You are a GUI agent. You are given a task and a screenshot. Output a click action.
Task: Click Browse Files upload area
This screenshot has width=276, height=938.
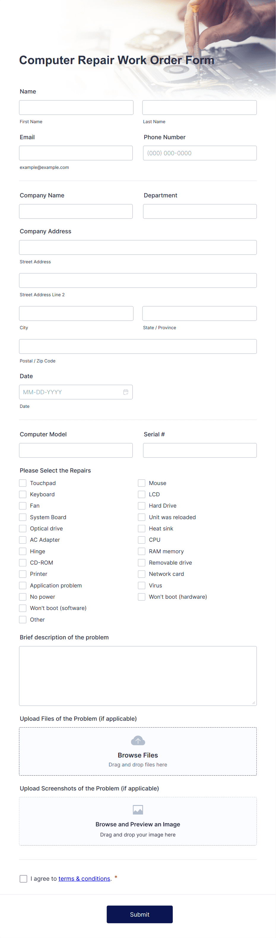138,751
